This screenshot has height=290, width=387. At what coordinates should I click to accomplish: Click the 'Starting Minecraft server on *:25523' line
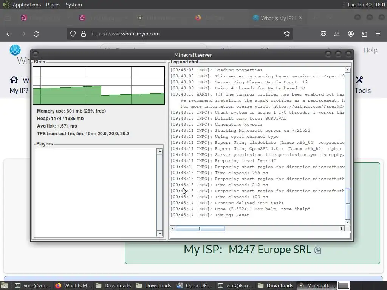(x=240, y=130)
